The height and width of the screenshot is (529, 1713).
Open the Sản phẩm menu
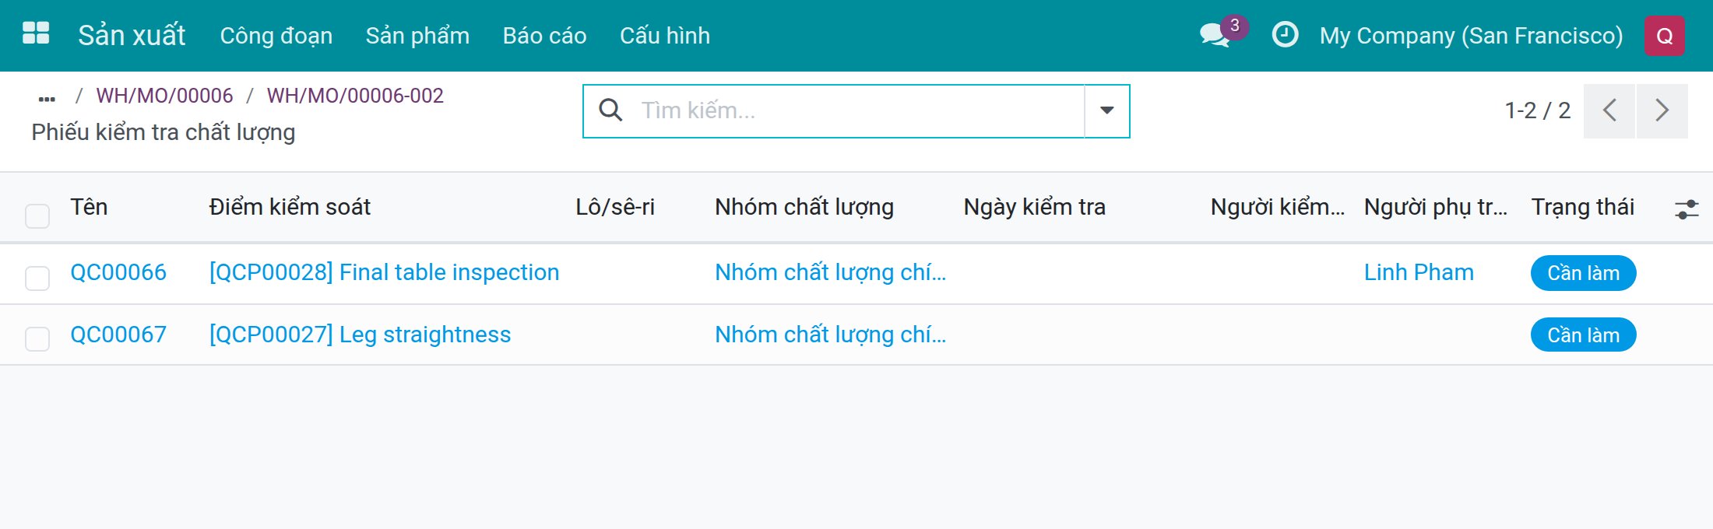[417, 36]
